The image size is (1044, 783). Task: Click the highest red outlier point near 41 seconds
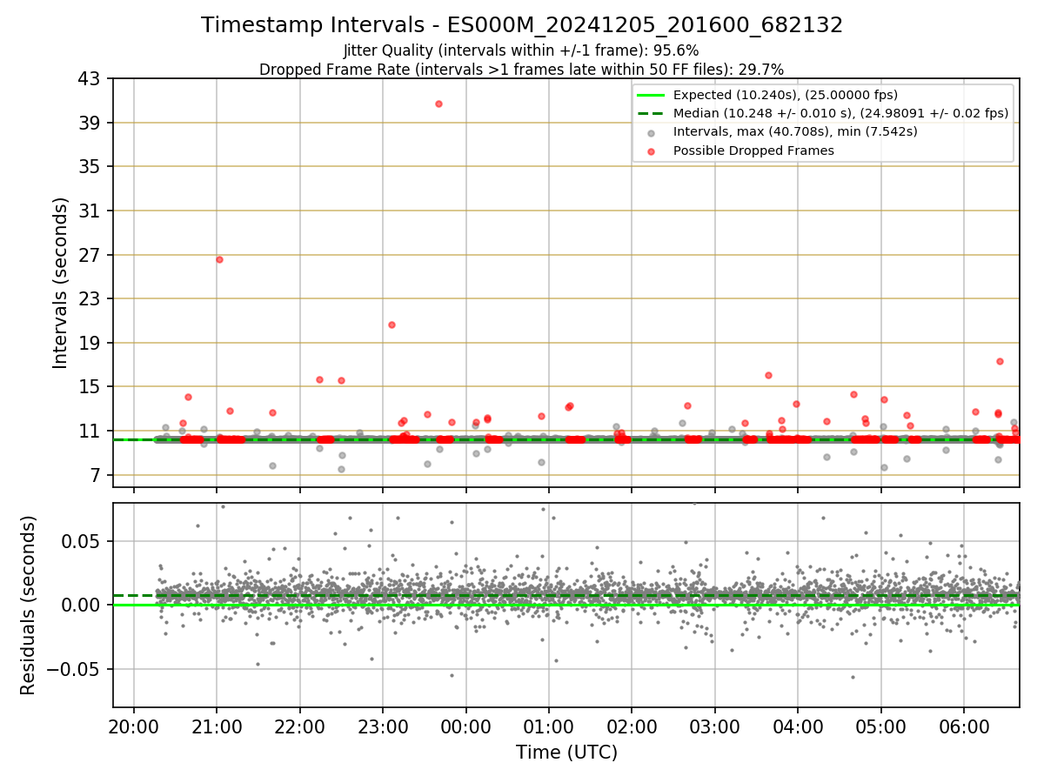[x=438, y=104]
